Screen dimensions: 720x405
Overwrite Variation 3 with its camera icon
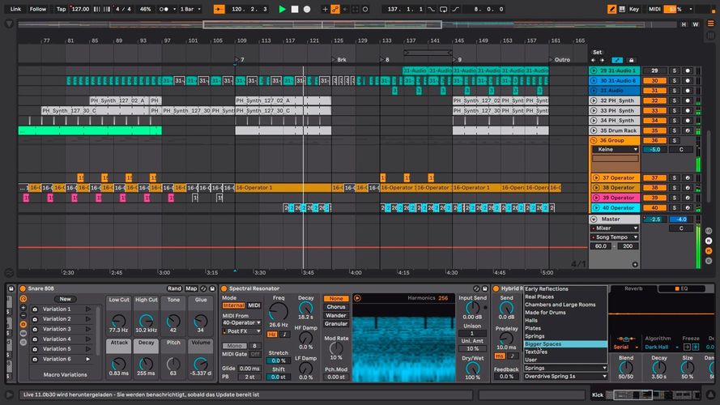coord(35,329)
